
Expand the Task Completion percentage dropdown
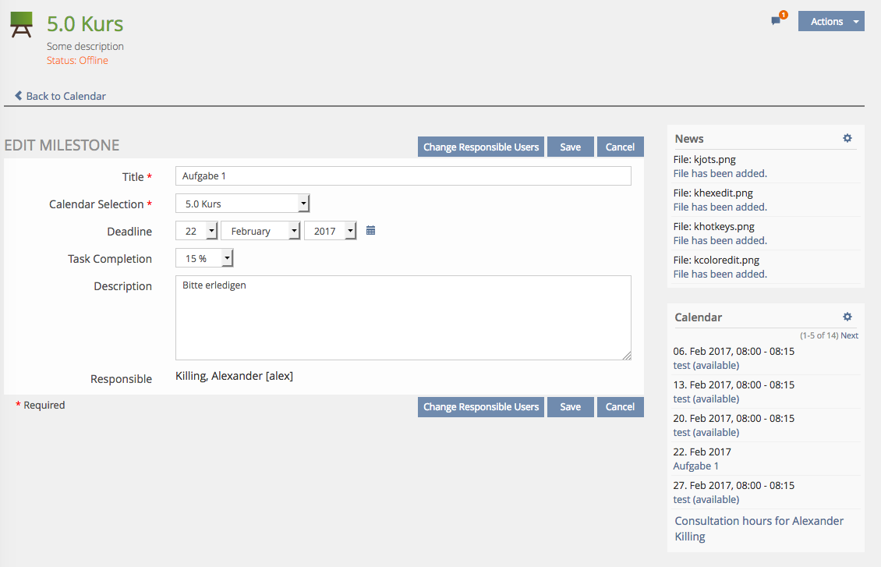(204, 259)
